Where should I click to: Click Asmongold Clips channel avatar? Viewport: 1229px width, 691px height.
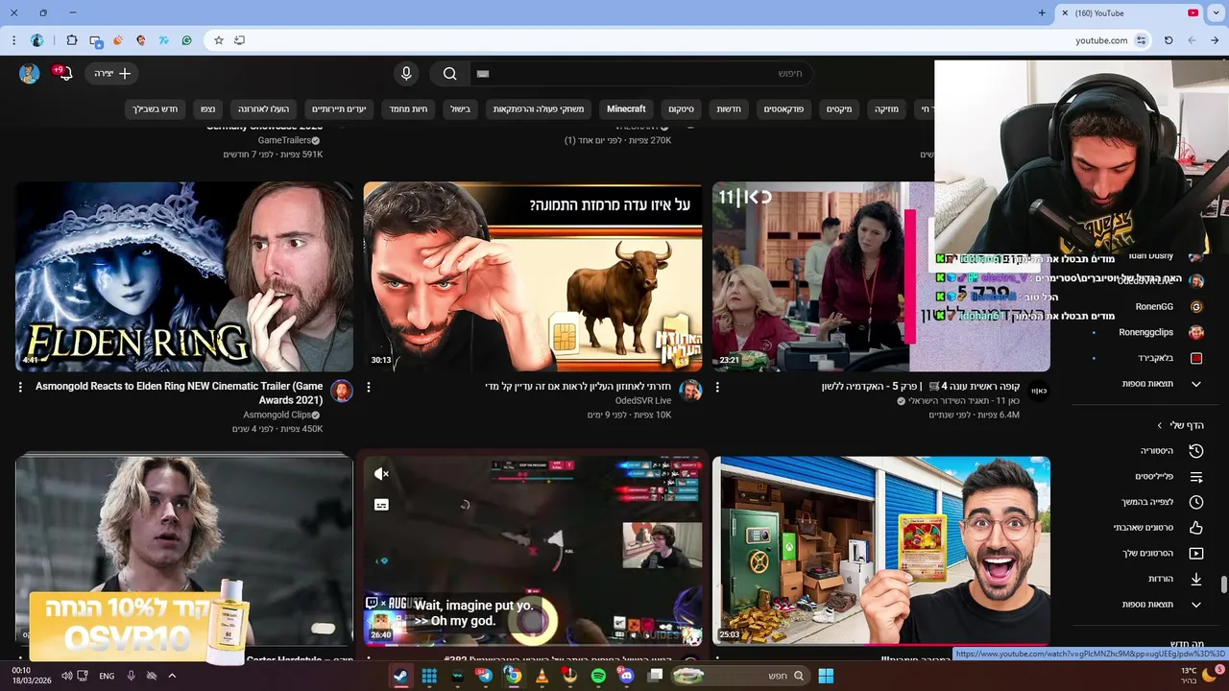[341, 391]
